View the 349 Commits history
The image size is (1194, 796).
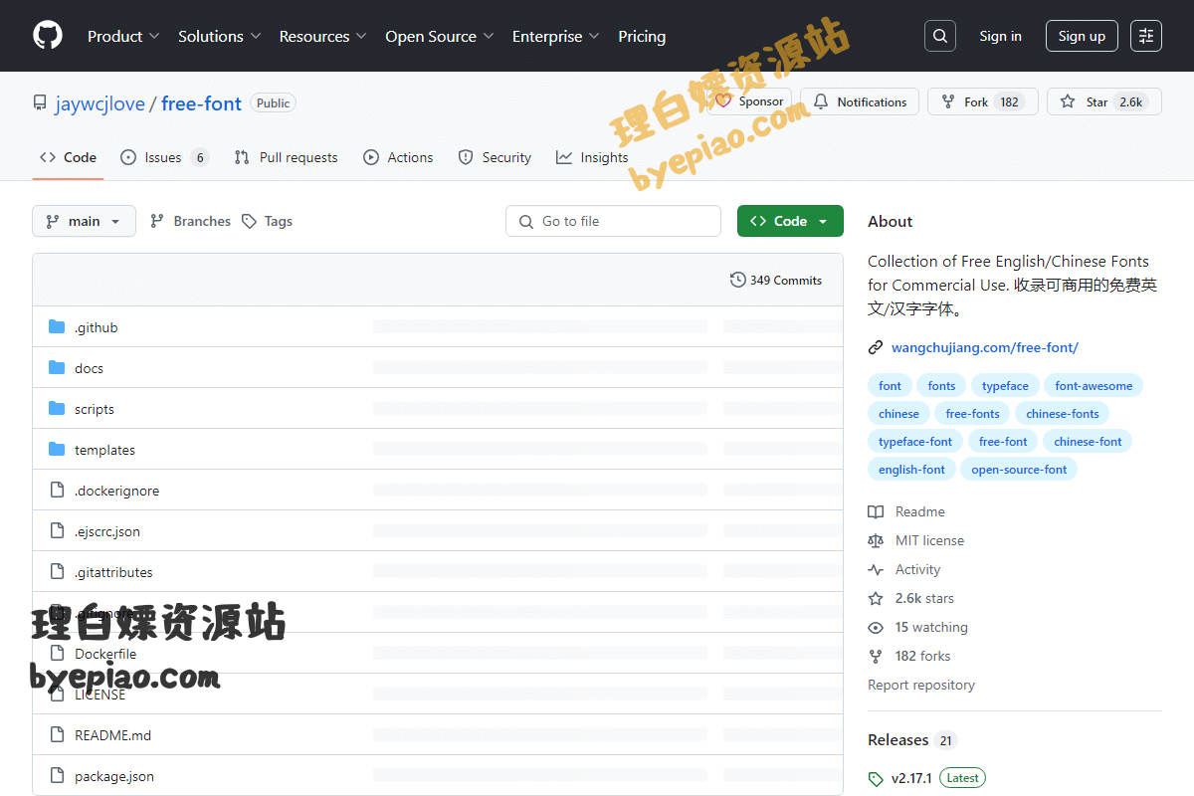click(x=776, y=280)
